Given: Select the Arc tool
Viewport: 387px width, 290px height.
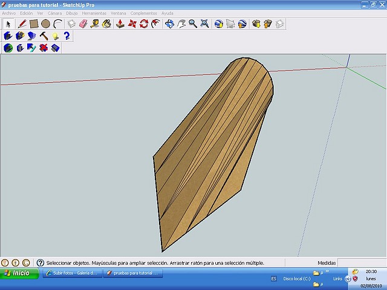Looking at the screenshot, I should coord(58,24).
